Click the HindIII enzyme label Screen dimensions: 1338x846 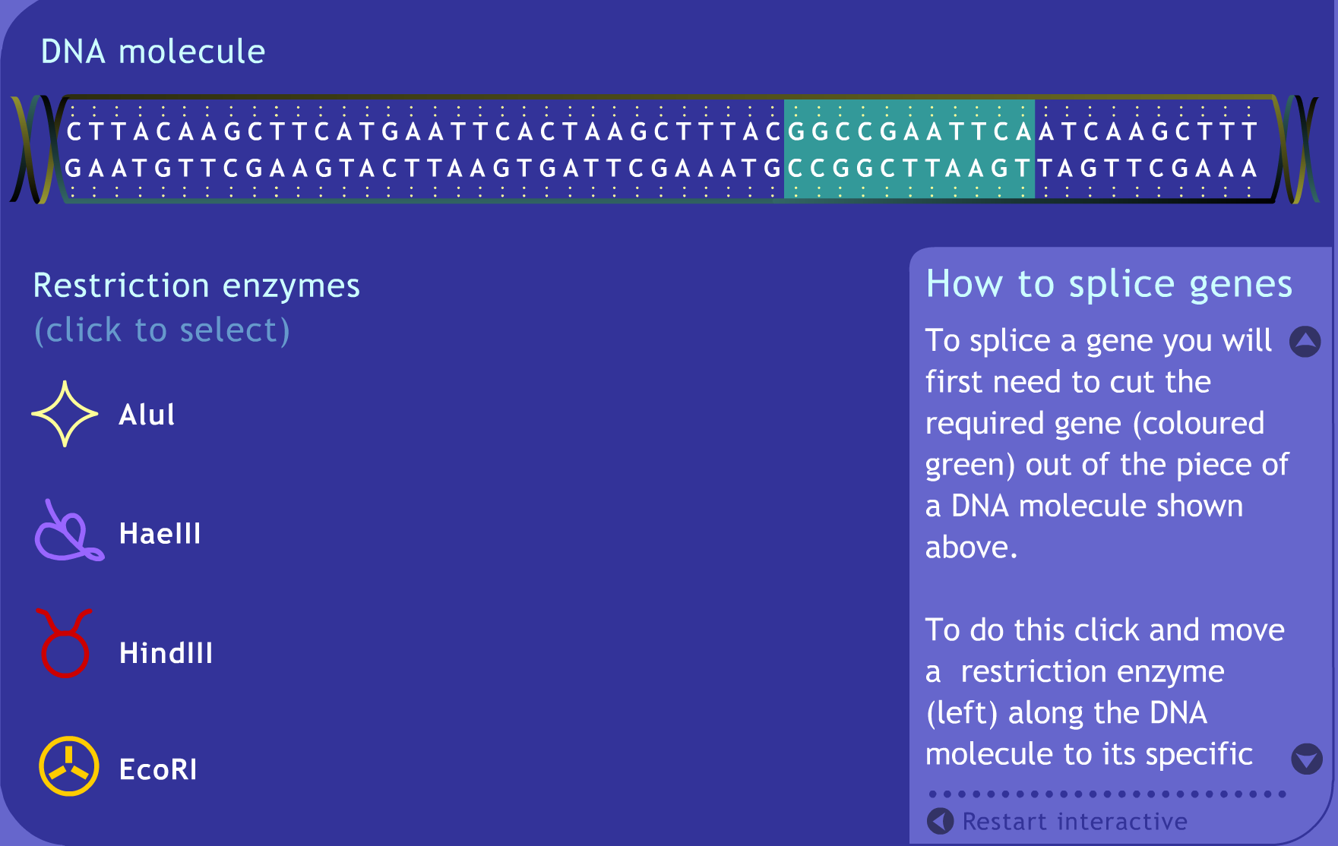pyautogui.click(x=166, y=653)
